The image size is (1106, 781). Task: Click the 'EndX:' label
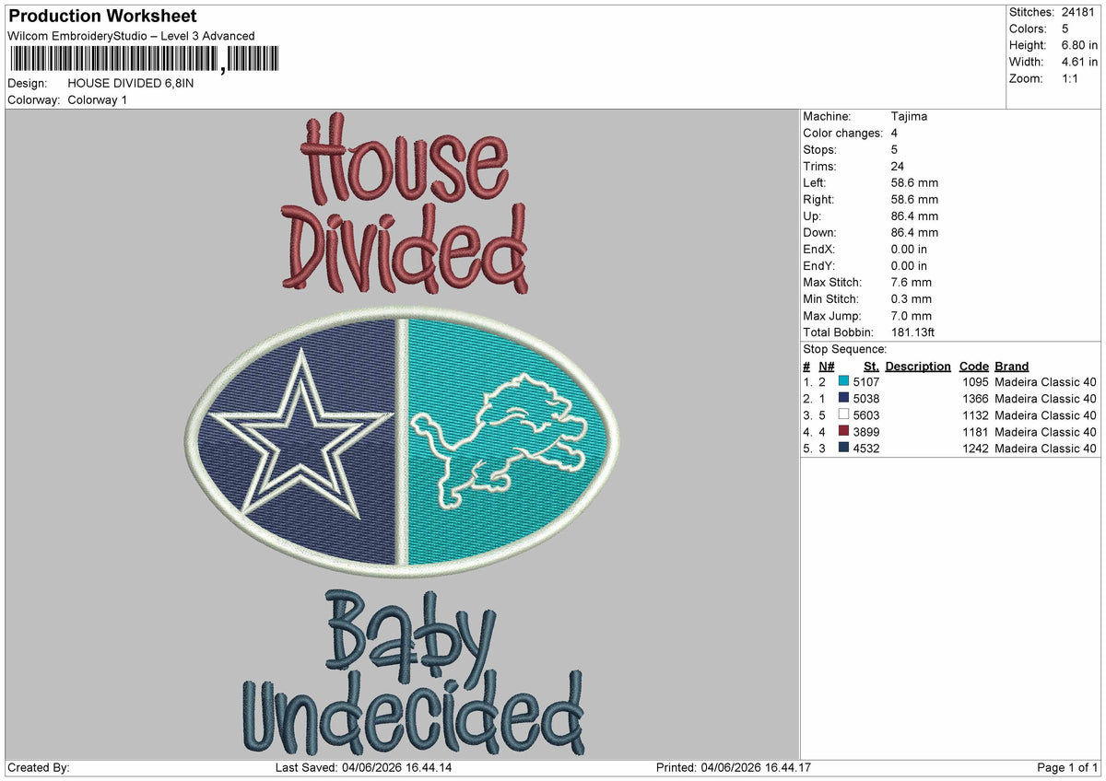click(819, 250)
